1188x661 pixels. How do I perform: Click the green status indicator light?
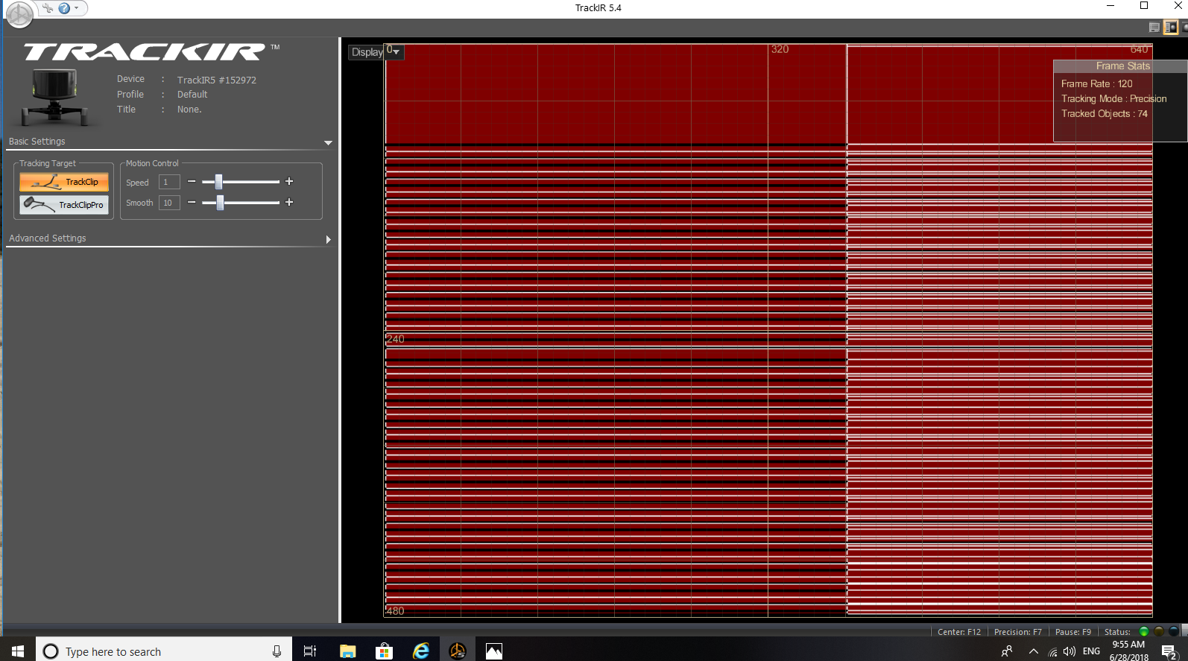[x=1144, y=631]
